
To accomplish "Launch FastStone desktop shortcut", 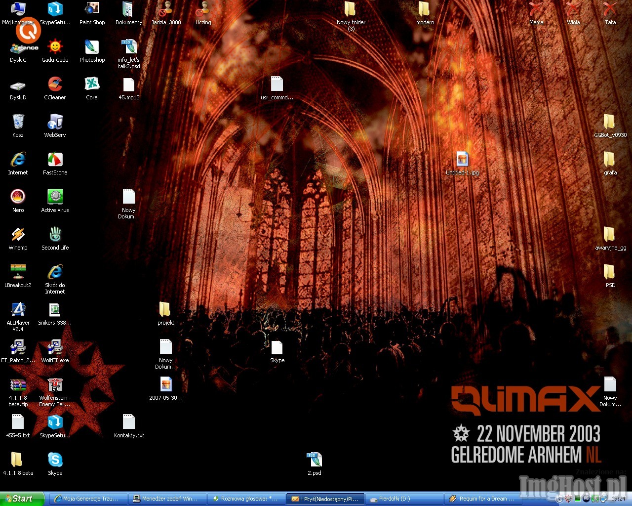I will pyautogui.click(x=55, y=164).
